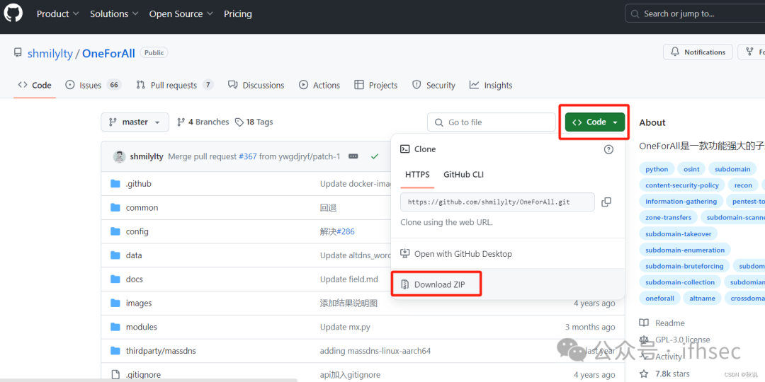Image resolution: width=765 pixels, height=382 pixels.
Task: Open the Solutions menu
Action: 114,14
